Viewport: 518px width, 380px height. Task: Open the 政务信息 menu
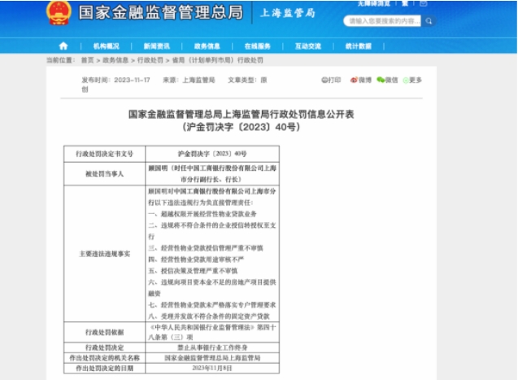207,46
